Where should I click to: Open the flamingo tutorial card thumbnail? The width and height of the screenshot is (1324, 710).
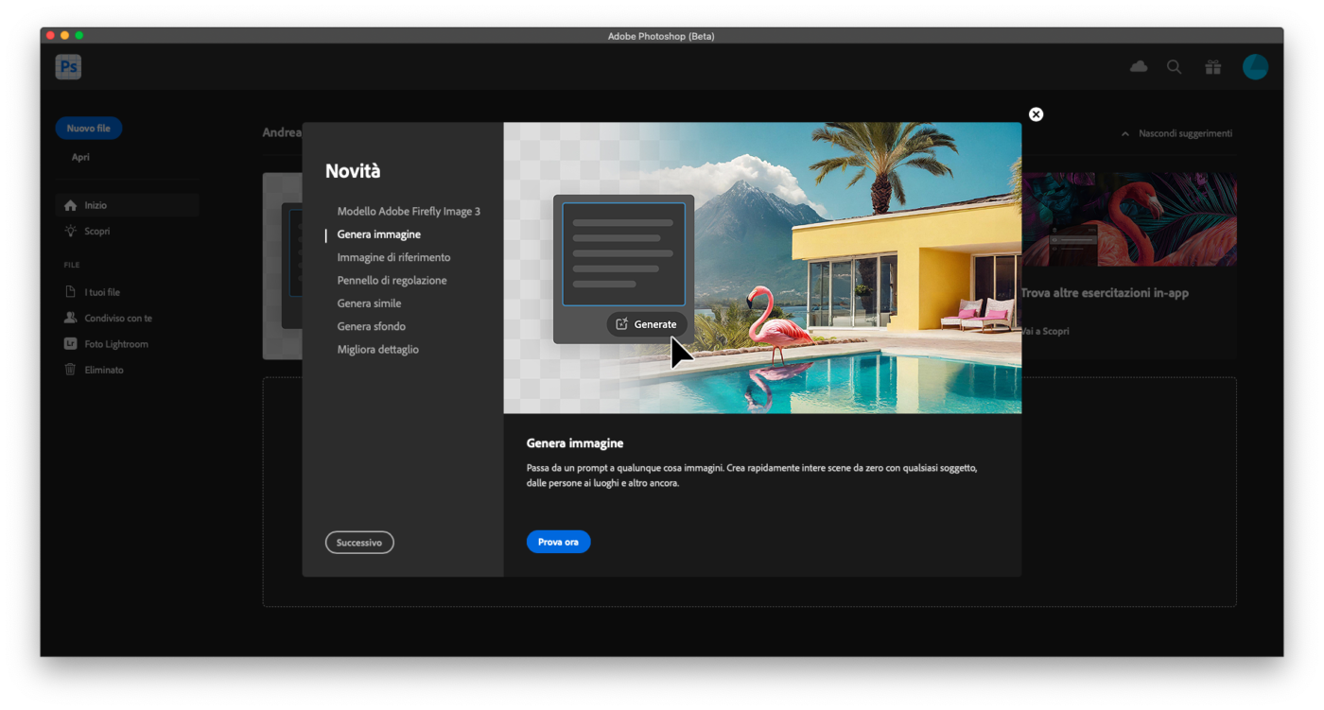1129,218
